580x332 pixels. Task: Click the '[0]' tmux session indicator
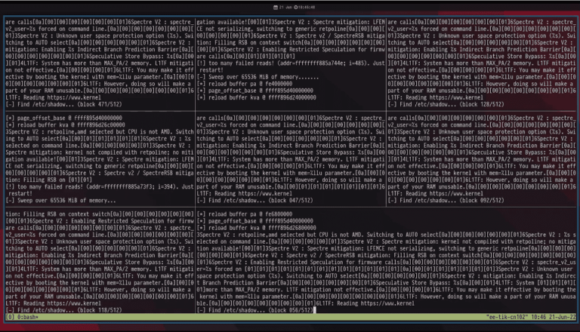[10, 317]
